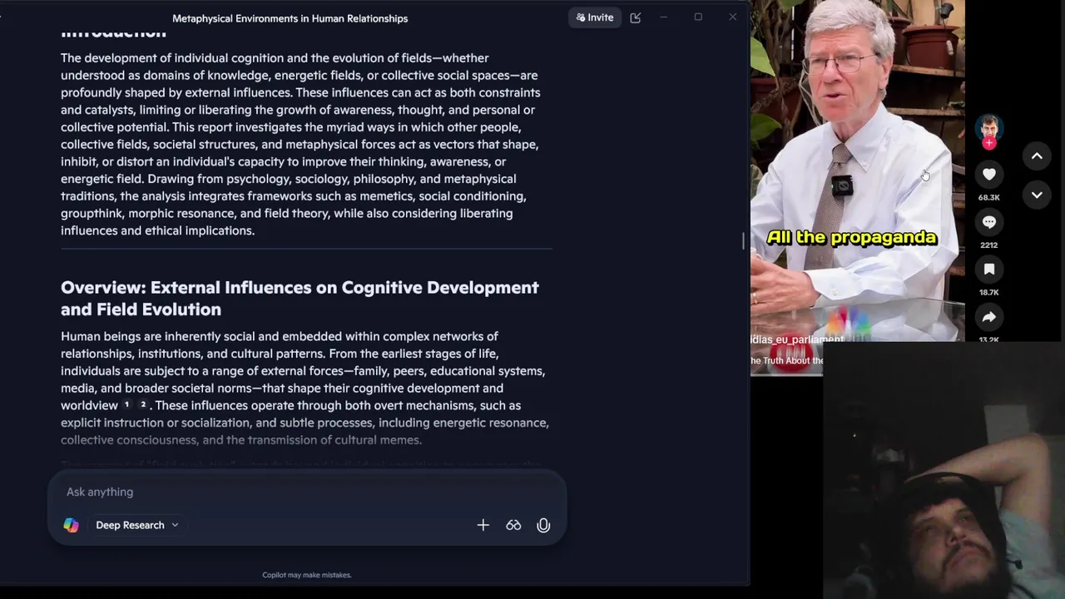Click the Overview: External Influences heading

point(300,298)
